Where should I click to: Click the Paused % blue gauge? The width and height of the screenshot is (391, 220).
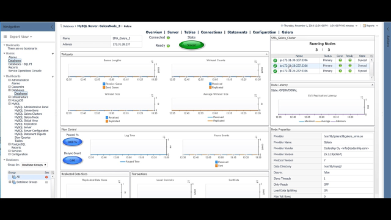72,142
